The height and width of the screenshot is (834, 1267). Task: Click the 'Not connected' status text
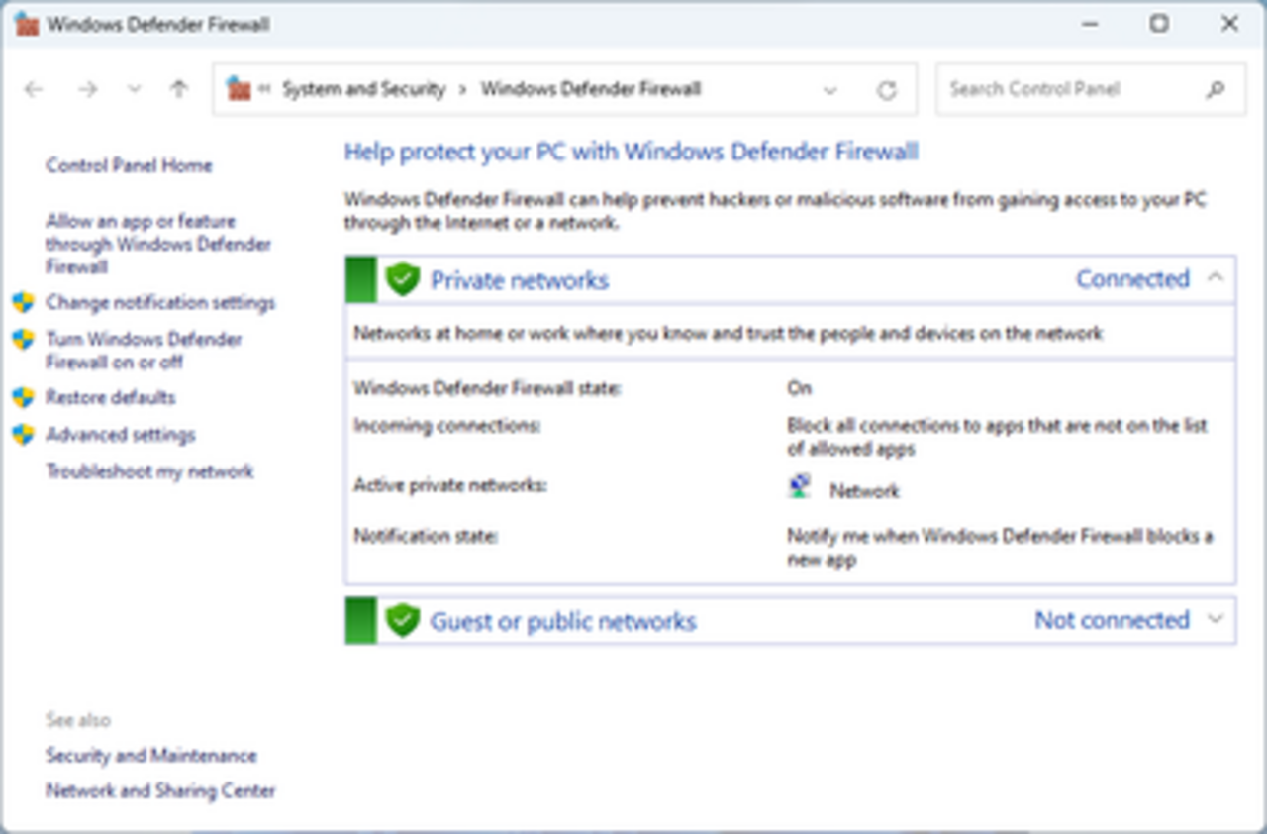tap(1112, 621)
